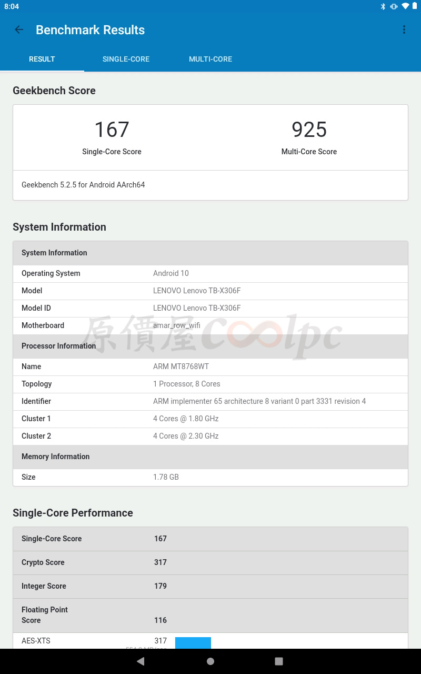Tap the recent apps square button
This screenshot has width=421, height=674.
pyautogui.click(x=279, y=661)
